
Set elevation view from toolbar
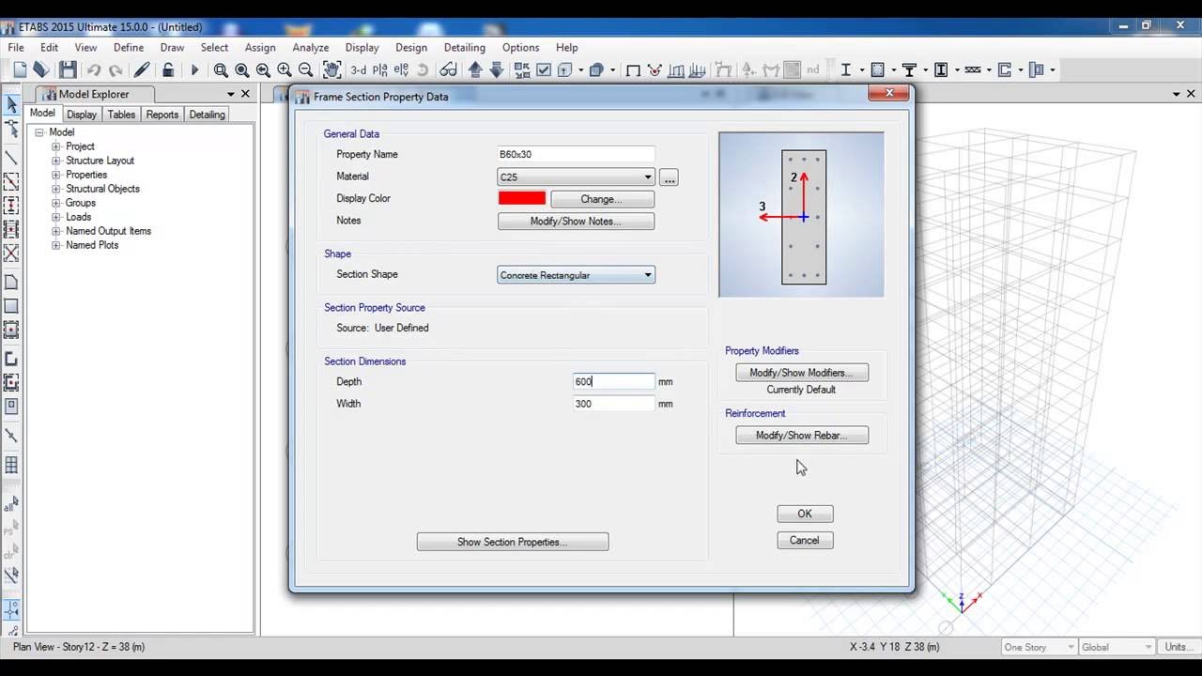(401, 69)
